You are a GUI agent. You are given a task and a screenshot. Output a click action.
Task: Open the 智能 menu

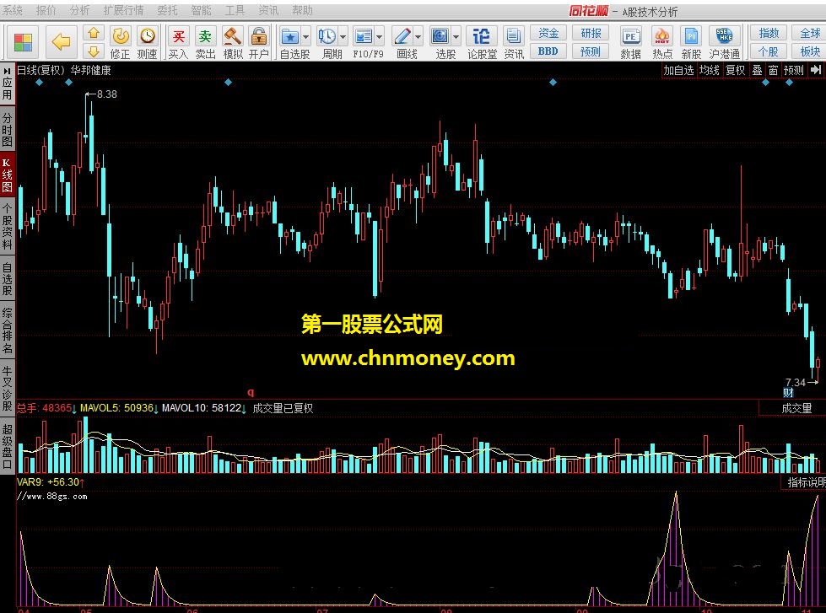(201, 10)
